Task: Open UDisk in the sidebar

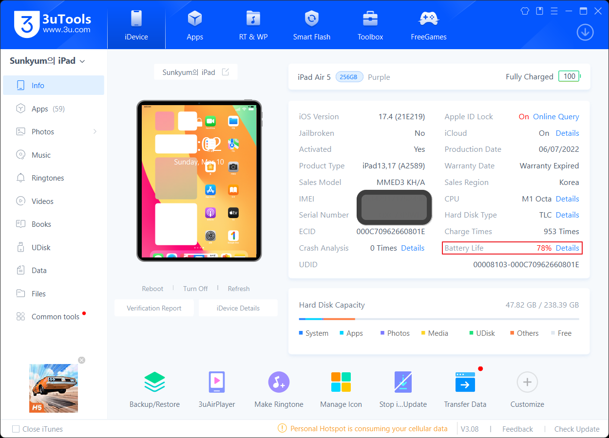Action: 54,247
